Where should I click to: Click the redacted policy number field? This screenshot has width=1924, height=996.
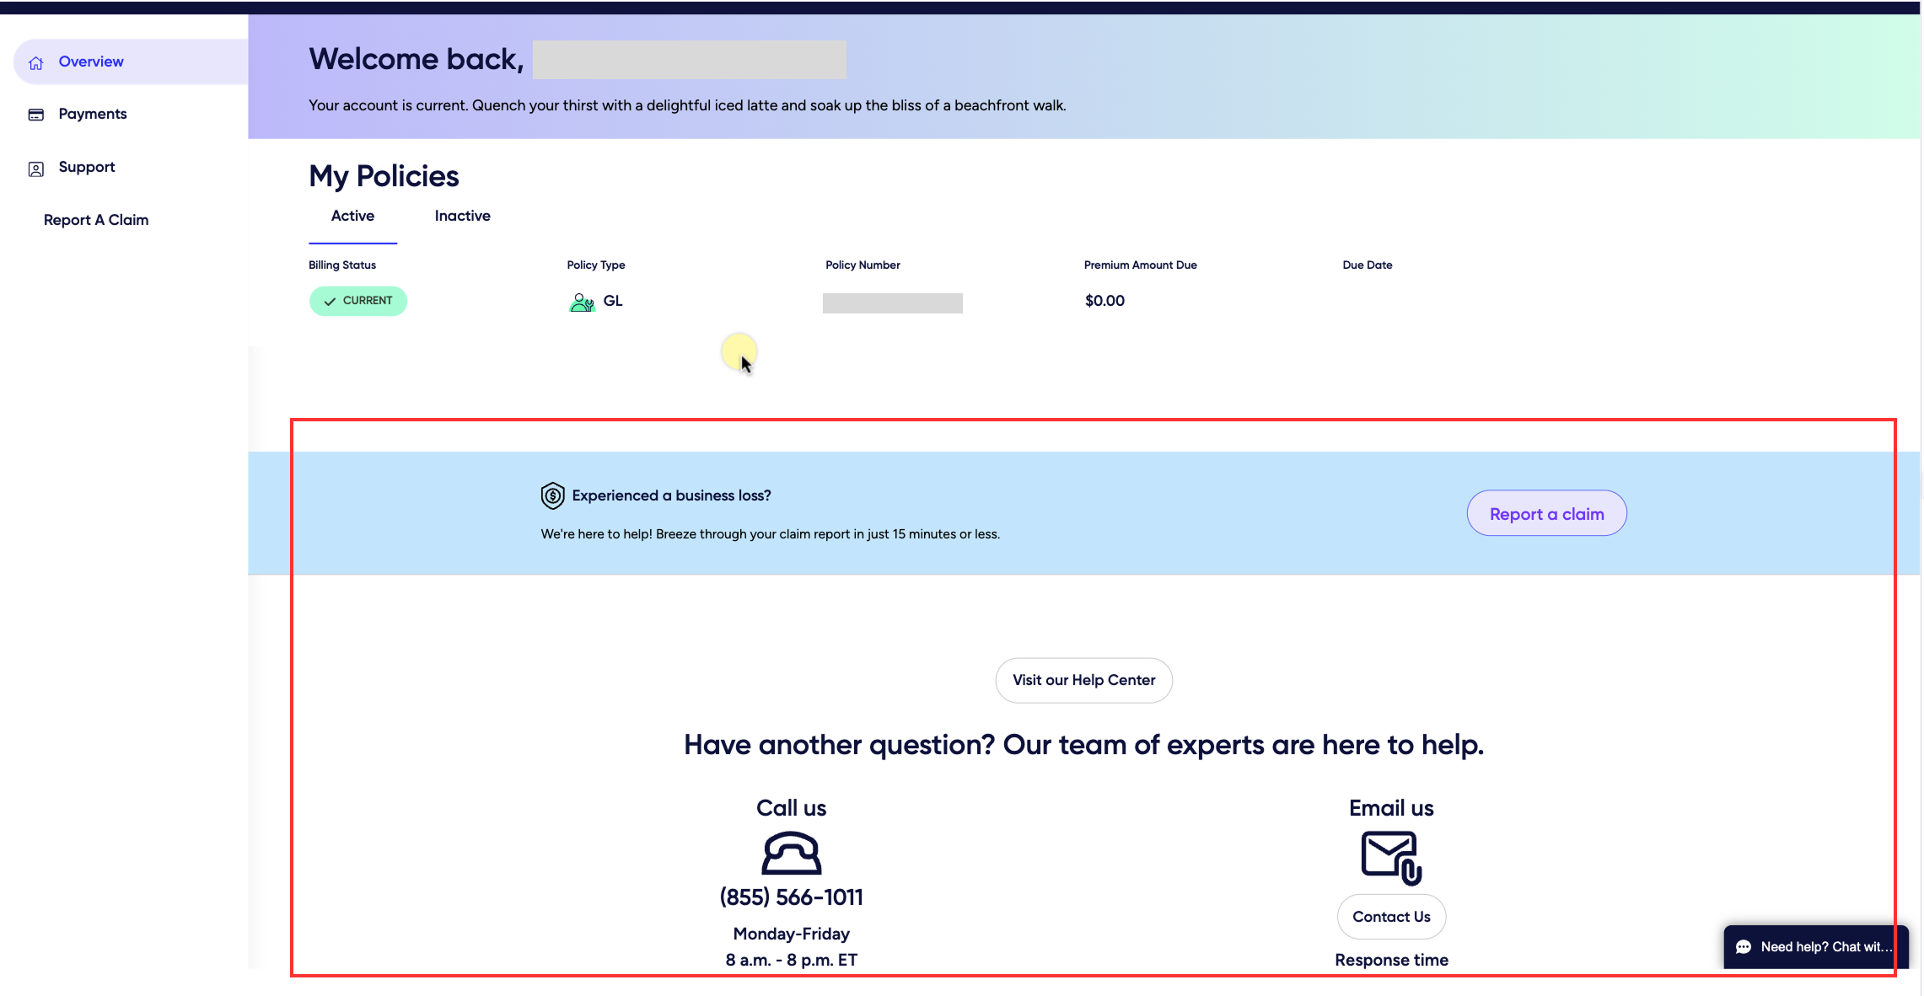point(892,303)
